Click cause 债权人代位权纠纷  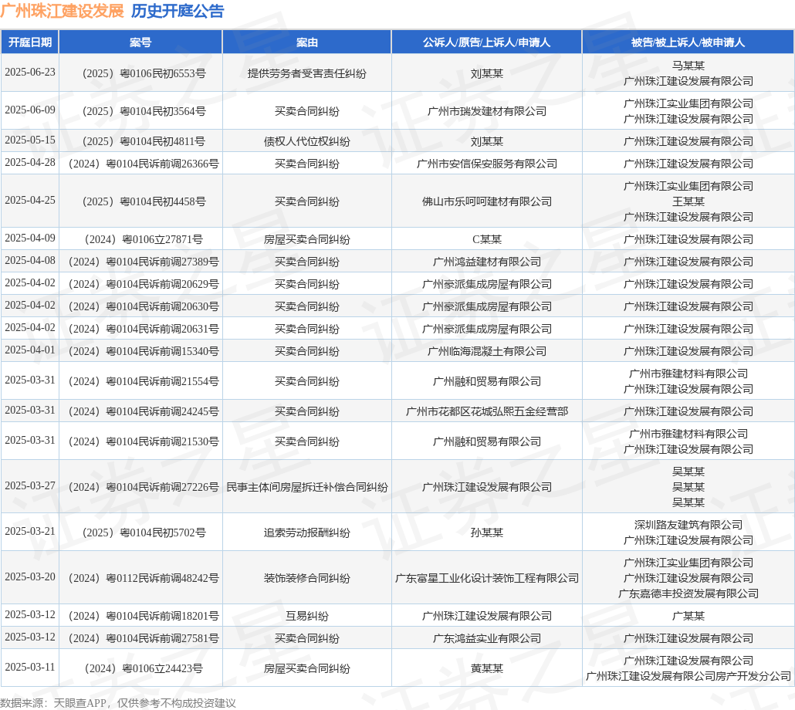306,141
